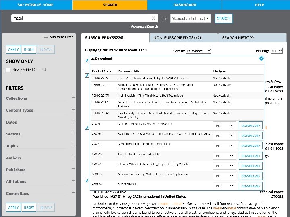
Task: Download the SUPERFINISH document
Action: click(x=251, y=186)
